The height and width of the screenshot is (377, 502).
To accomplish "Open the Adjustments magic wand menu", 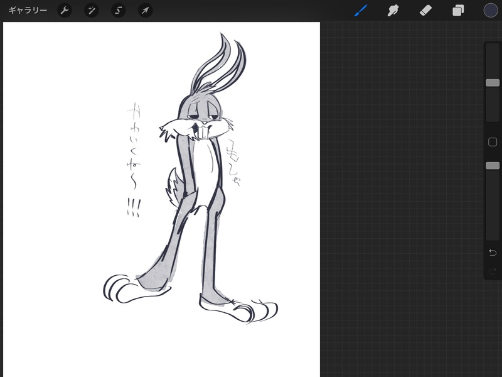I will tap(91, 11).
